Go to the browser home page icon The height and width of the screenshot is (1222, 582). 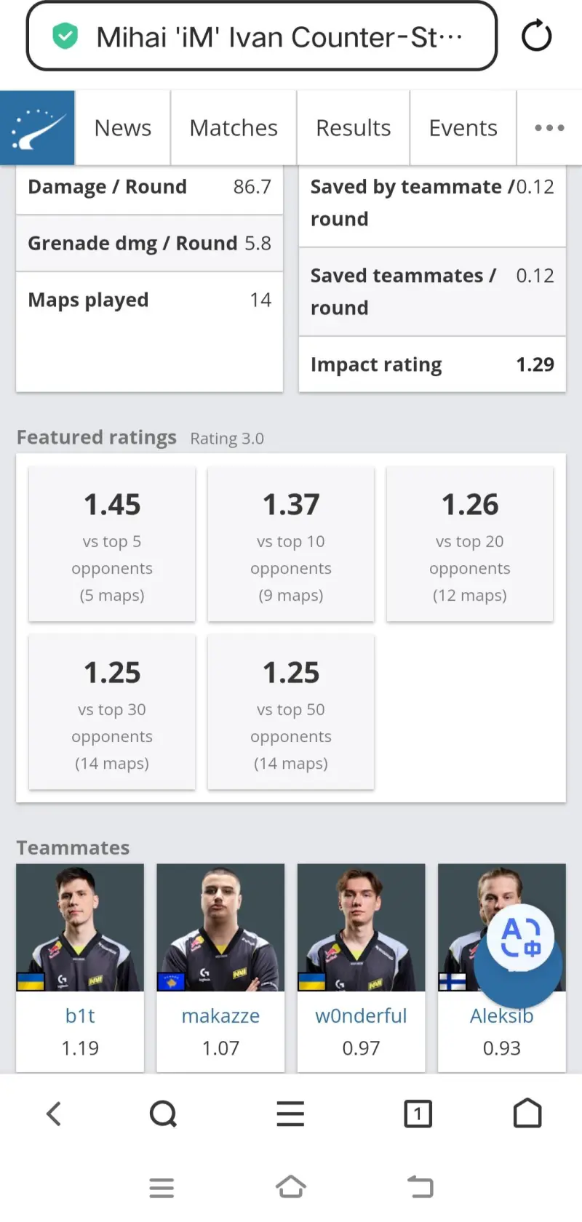coord(527,1114)
